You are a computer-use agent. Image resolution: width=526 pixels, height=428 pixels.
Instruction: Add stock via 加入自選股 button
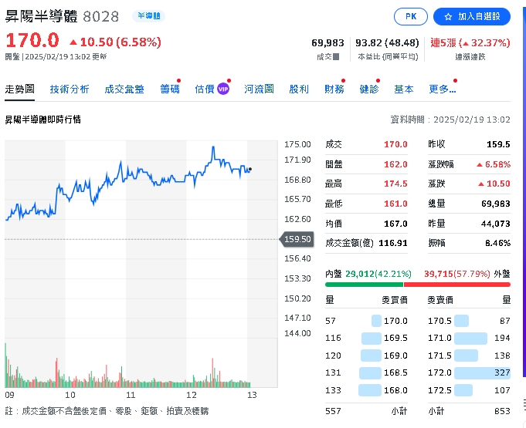(472, 16)
